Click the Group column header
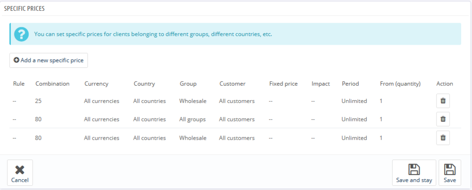 coord(188,84)
